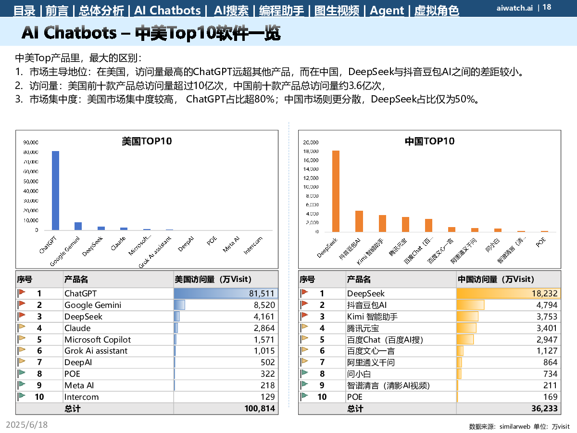Select the 百度Chat value 2,947

tap(547, 340)
